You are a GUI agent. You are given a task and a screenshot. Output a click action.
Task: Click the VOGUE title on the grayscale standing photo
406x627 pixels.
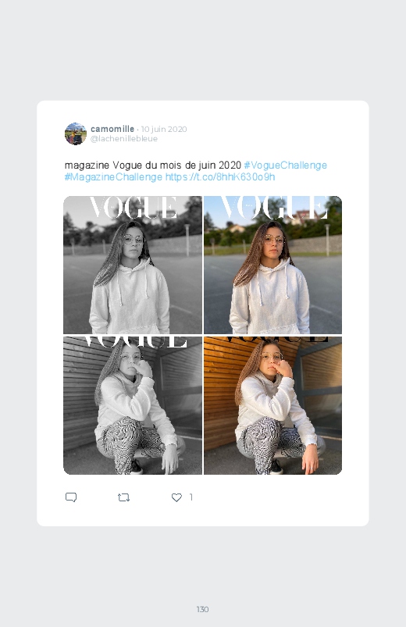[x=133, y=207]
